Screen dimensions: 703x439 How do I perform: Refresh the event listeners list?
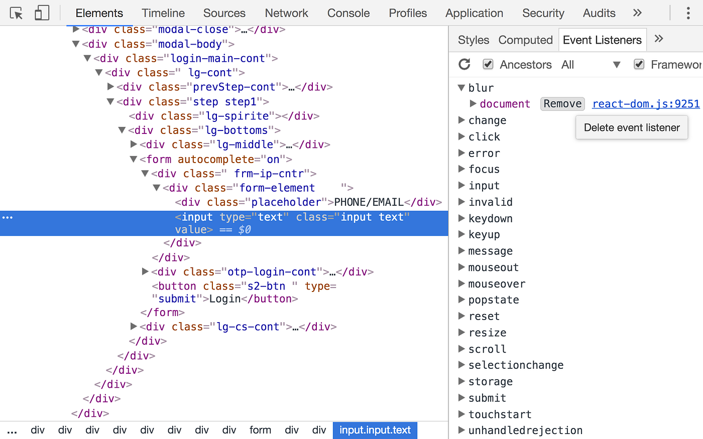[x=464, y=64]
